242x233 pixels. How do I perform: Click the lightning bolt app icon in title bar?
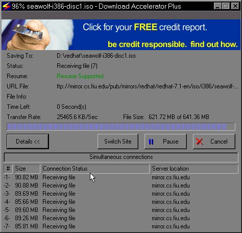pos(6,6)
